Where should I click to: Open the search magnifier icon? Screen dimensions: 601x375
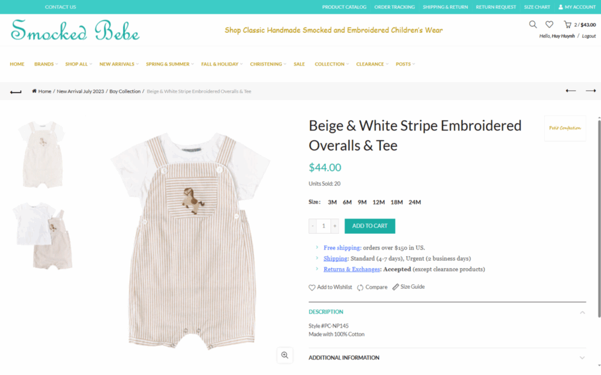coord(533,25)
